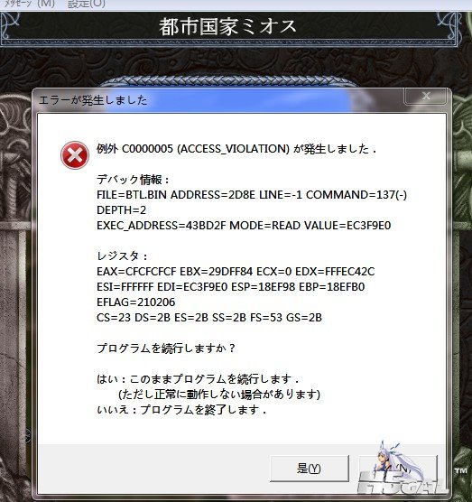Click the デバック情報 heading text

(x=133, y=180)
